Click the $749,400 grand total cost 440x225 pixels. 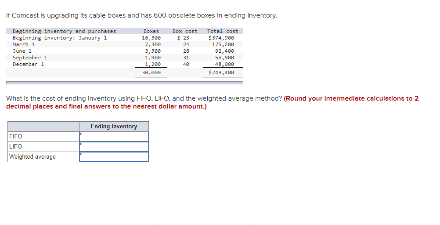click(221, 73)
